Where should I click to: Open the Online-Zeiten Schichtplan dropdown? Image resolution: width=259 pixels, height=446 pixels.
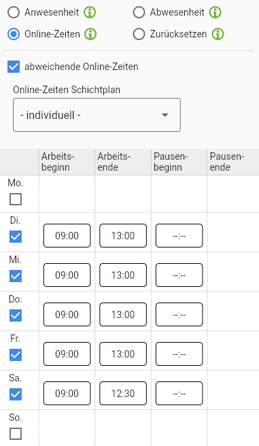click(x=97, y=115)
